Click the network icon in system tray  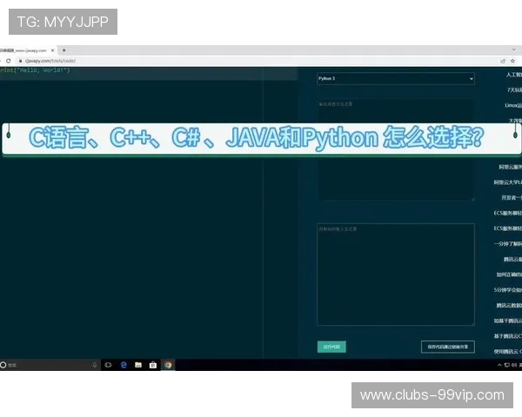coord(507,365)
